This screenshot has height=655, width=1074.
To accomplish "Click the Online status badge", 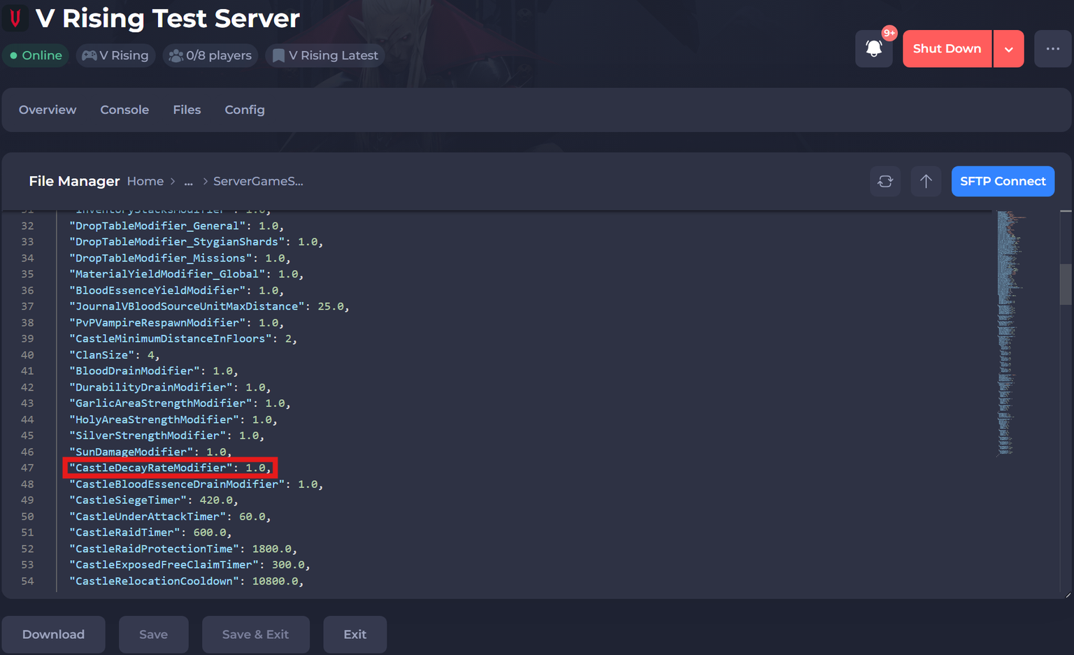I will [36, 55].
